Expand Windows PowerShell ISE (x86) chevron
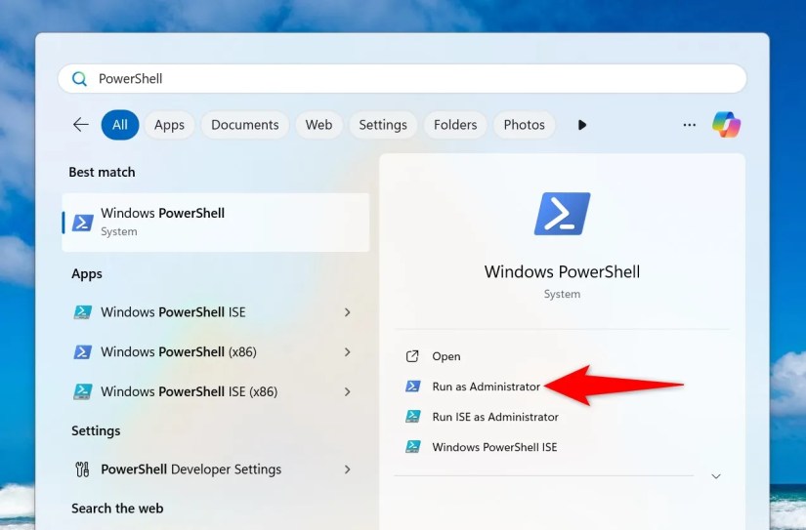The width and height of the screenshot is (806, 530). tap(348, 391)
